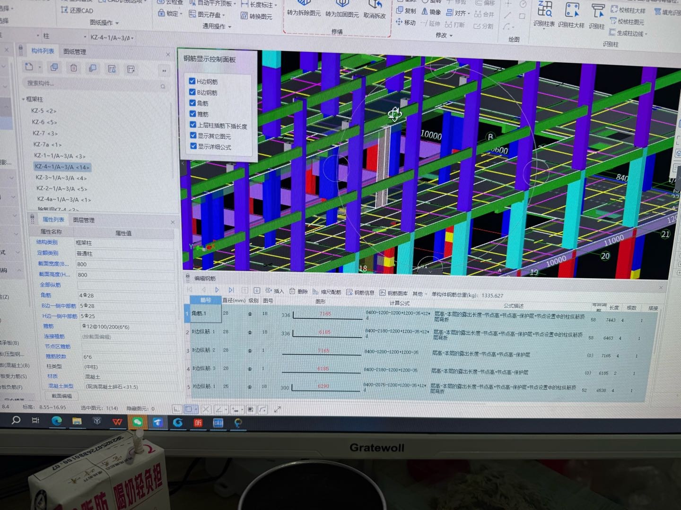Click the 钢筋信息 button in rebar editor
Image resolution: width=681 pixels, height=510 pixels.
click(360, 293)
